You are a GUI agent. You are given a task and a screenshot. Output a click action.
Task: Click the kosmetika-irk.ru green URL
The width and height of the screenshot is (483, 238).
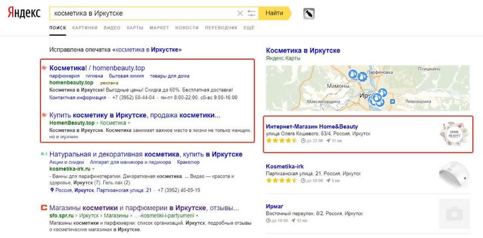pyautogui.click(x=69, y=169)
